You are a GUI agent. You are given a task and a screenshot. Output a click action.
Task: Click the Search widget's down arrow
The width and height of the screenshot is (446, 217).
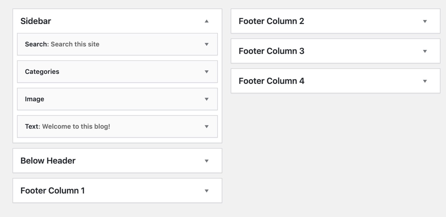pyautogui.click(x=207, y=44)
